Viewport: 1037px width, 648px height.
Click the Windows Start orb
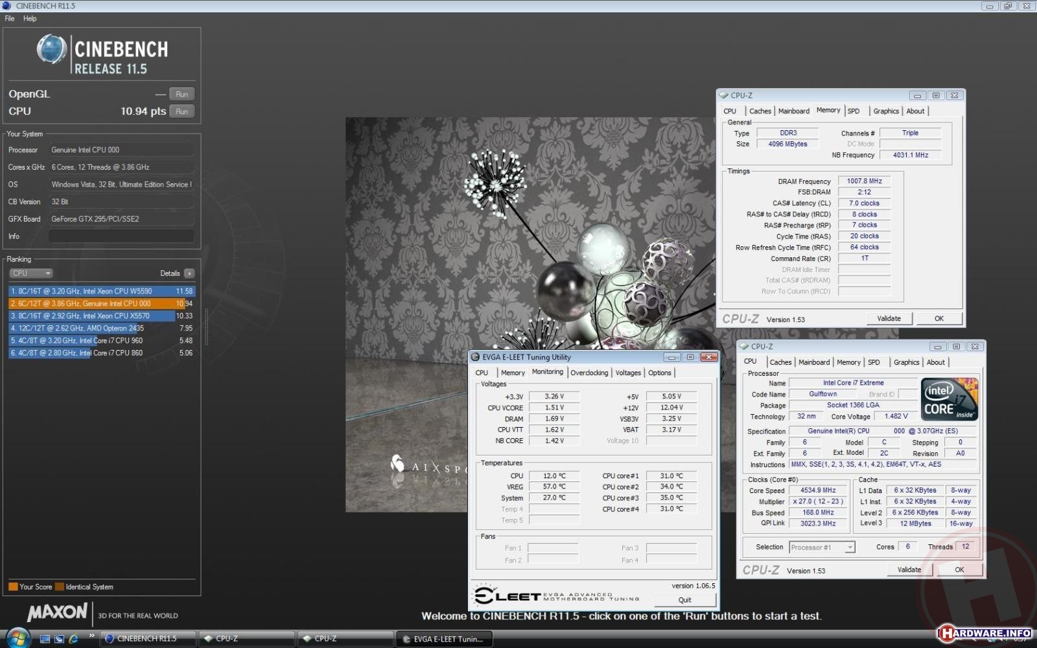pos(17,638)
